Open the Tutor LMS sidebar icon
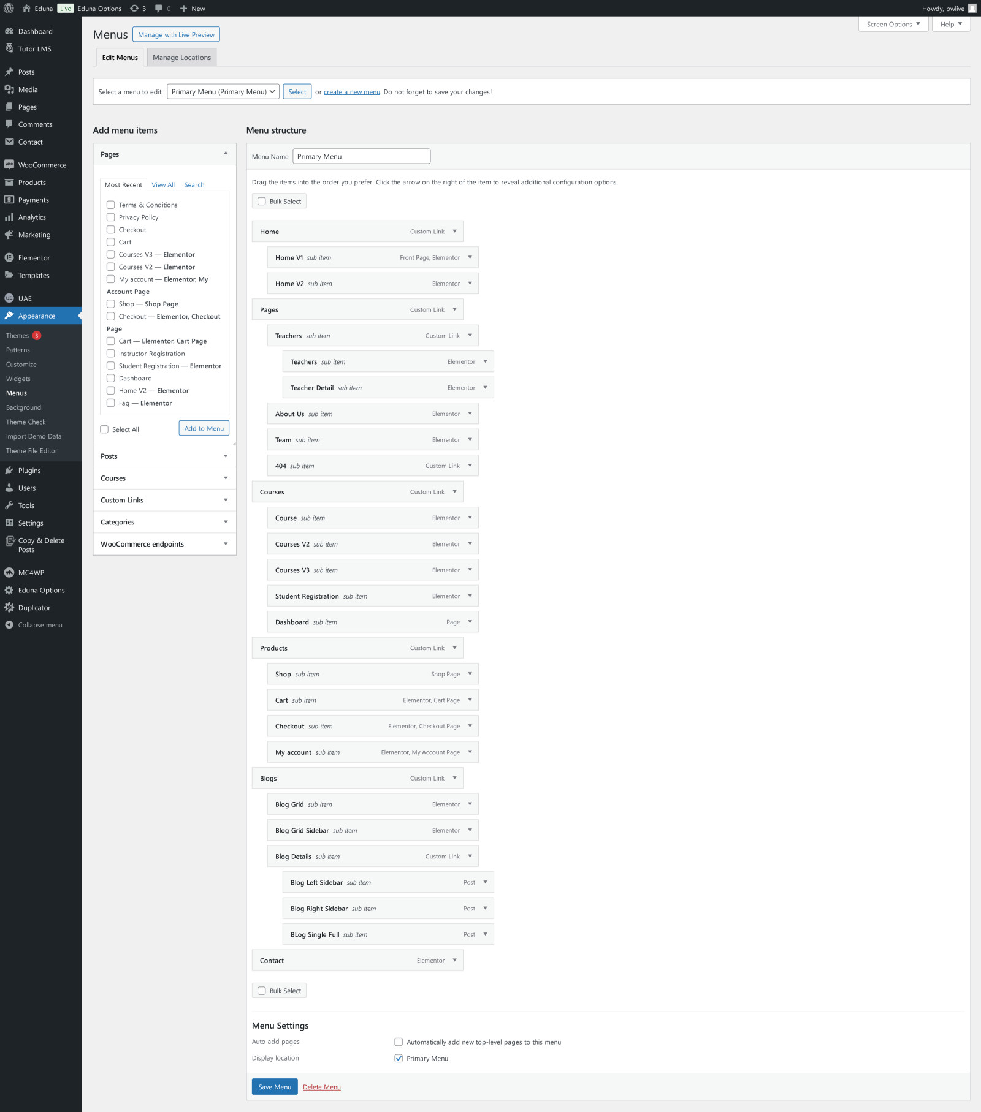Viewport: 981px width, 1112px height. (x=9, y=48)
